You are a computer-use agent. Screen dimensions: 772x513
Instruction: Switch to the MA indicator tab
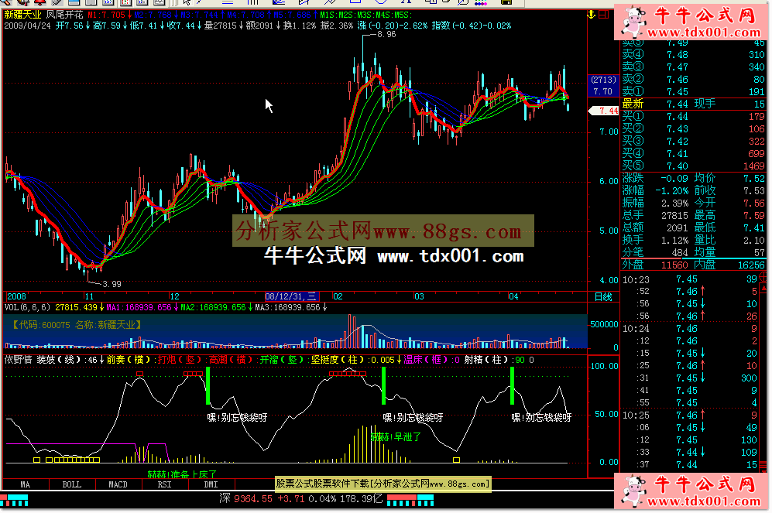pos(25,484)
